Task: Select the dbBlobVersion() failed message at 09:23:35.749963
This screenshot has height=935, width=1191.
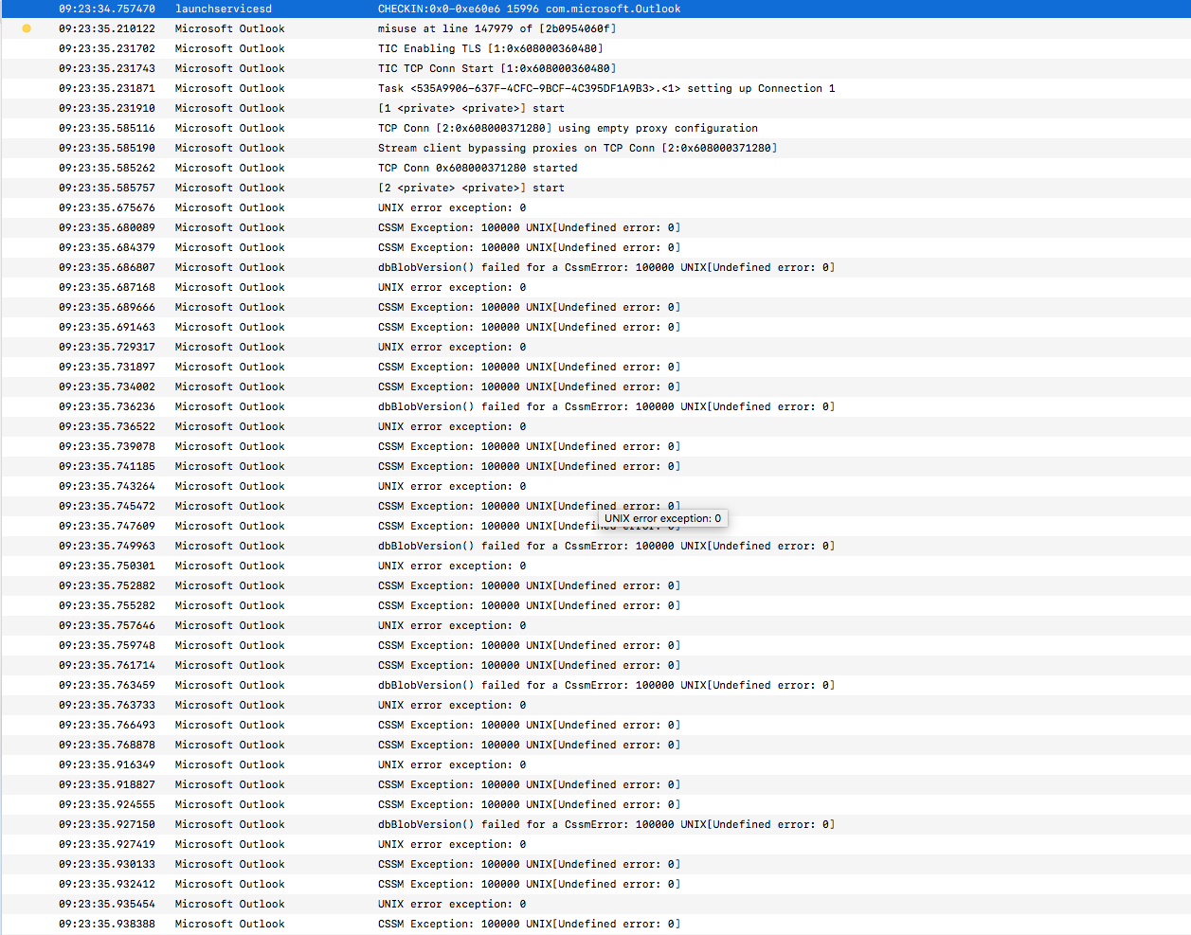Action: click(x=606, y=546)
